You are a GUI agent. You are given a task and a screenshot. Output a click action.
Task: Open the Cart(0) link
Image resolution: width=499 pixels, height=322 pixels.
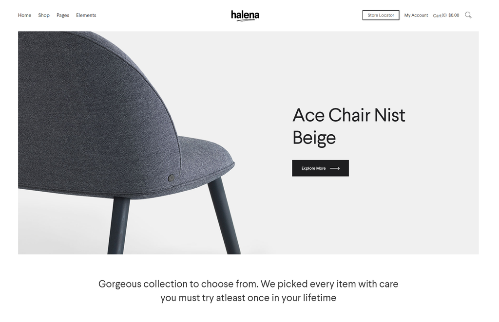pos(440,16)
